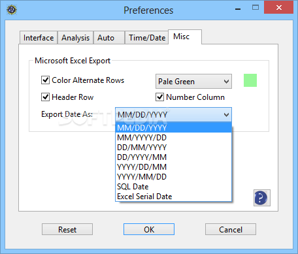Confirm with the OK button
The width and height of the screenshot is (298, 254).
(x=149, y=229)
